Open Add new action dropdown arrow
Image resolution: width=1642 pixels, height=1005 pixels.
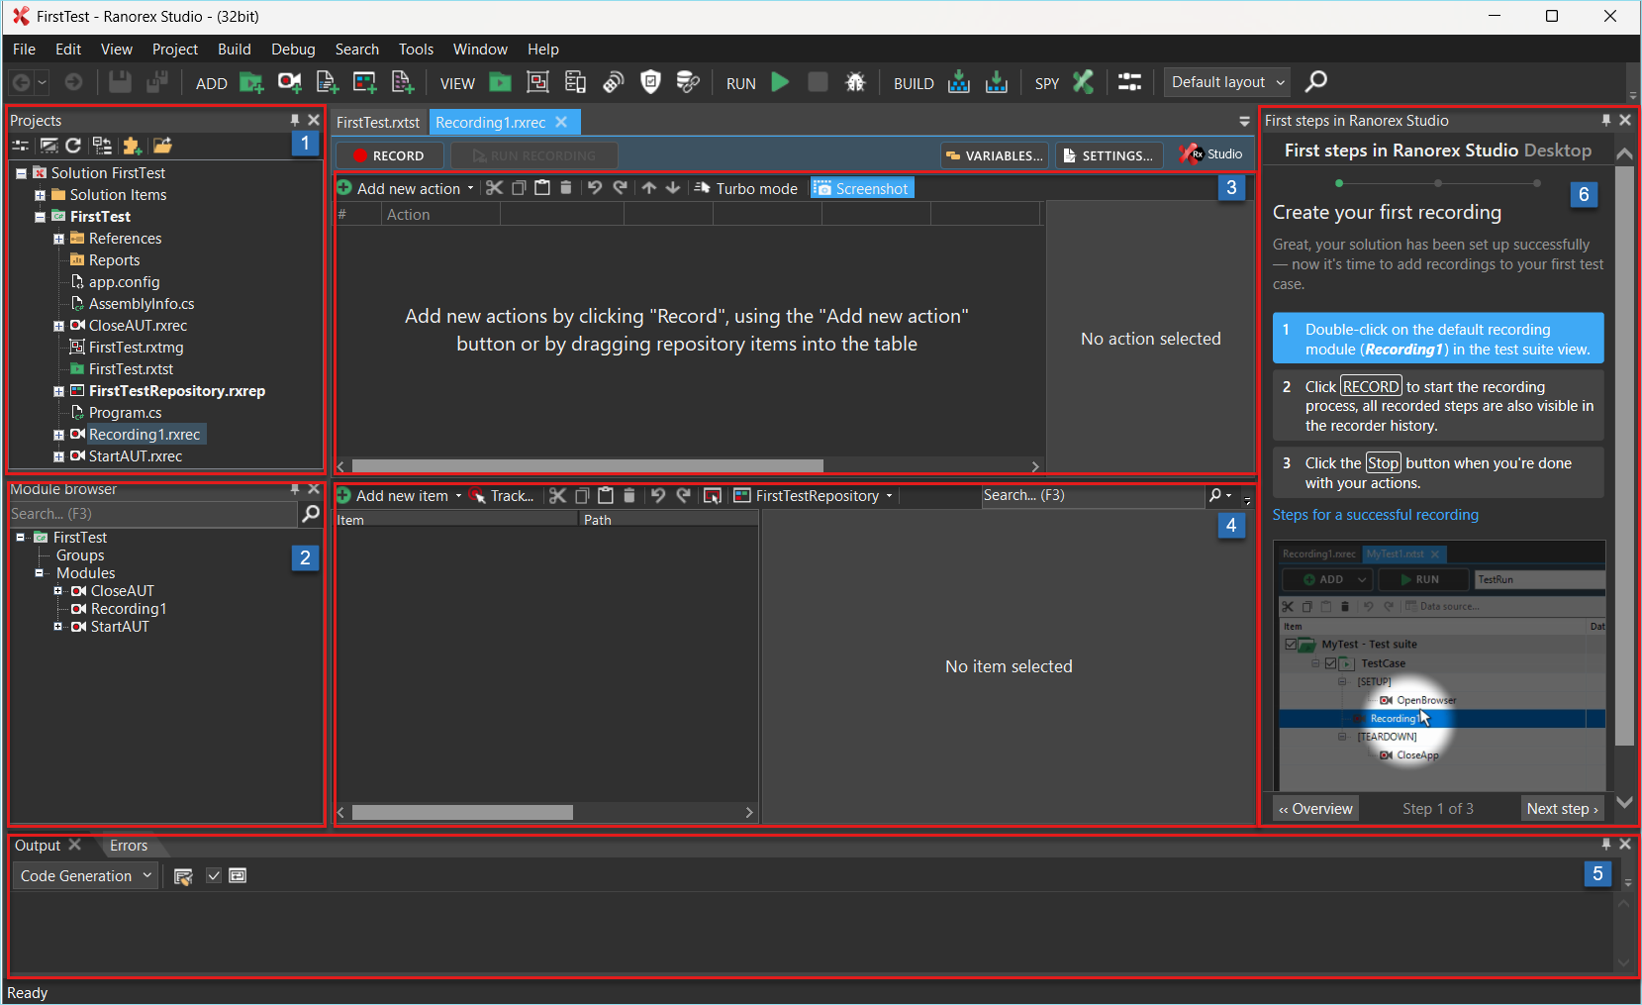[x=470, y=188]
